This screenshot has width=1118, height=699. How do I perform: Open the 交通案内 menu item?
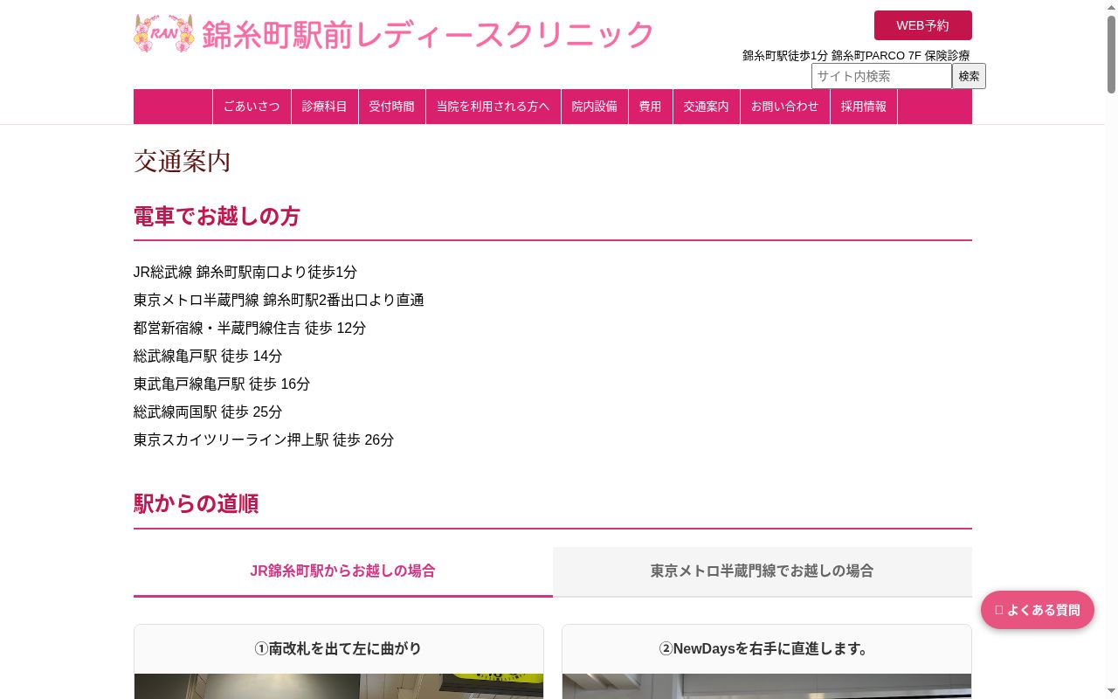[x=707, y=107]
